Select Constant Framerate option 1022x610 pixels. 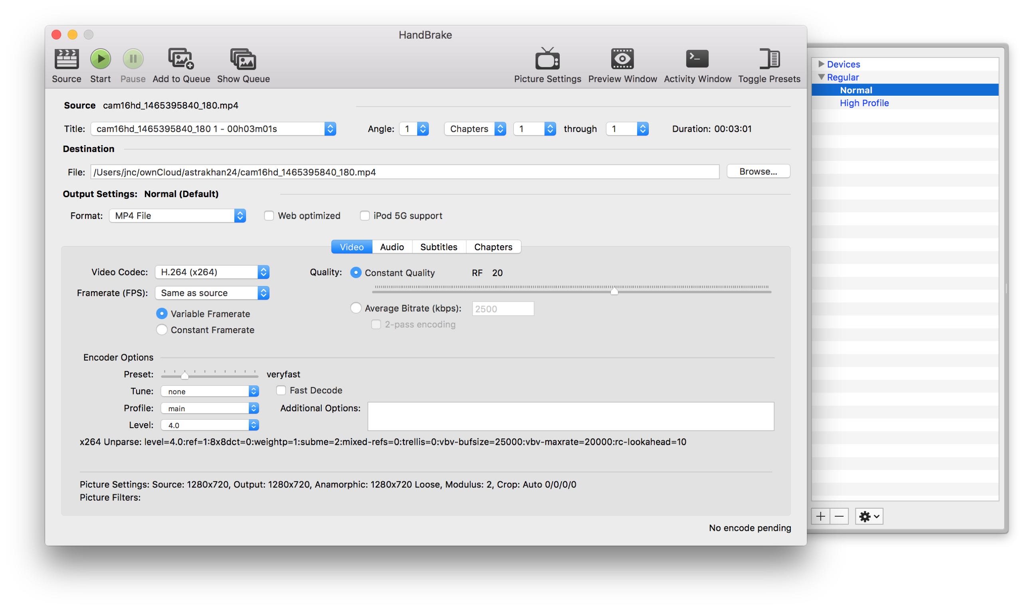point(162,330)
